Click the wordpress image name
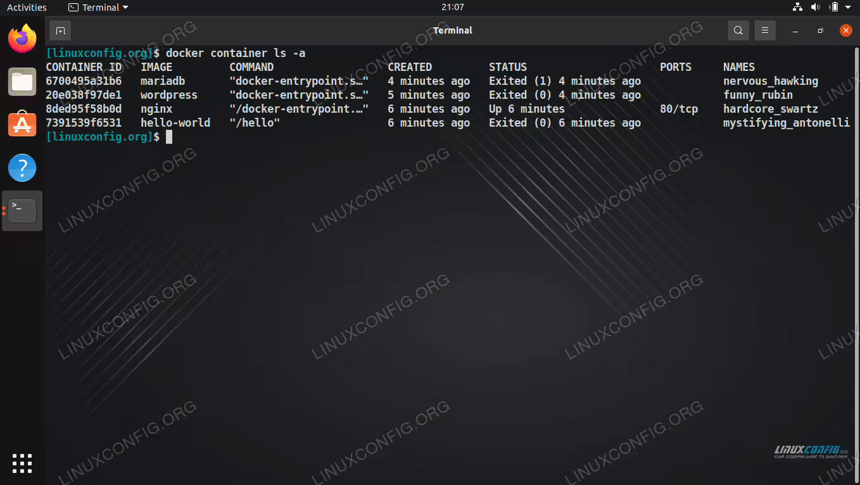The width and height of the screenshot is (860, 485). point(169,95)
